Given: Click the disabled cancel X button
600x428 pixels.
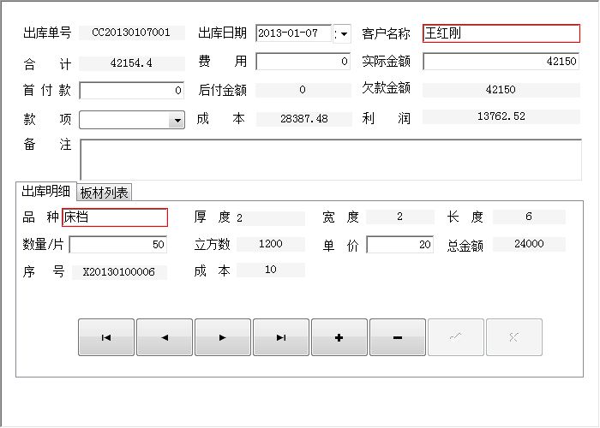Looking at the screenshot, I should (x=514, y=337).
